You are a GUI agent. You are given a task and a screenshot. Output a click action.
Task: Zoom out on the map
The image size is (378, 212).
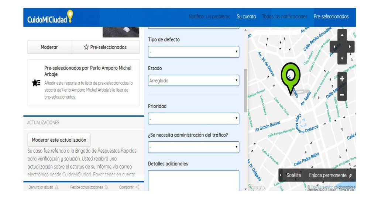pyautogui.click(x=342, y=95)
